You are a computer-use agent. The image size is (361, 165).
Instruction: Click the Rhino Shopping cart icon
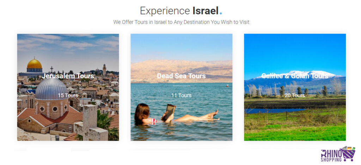pyautogui.click(x=349, y=153)
